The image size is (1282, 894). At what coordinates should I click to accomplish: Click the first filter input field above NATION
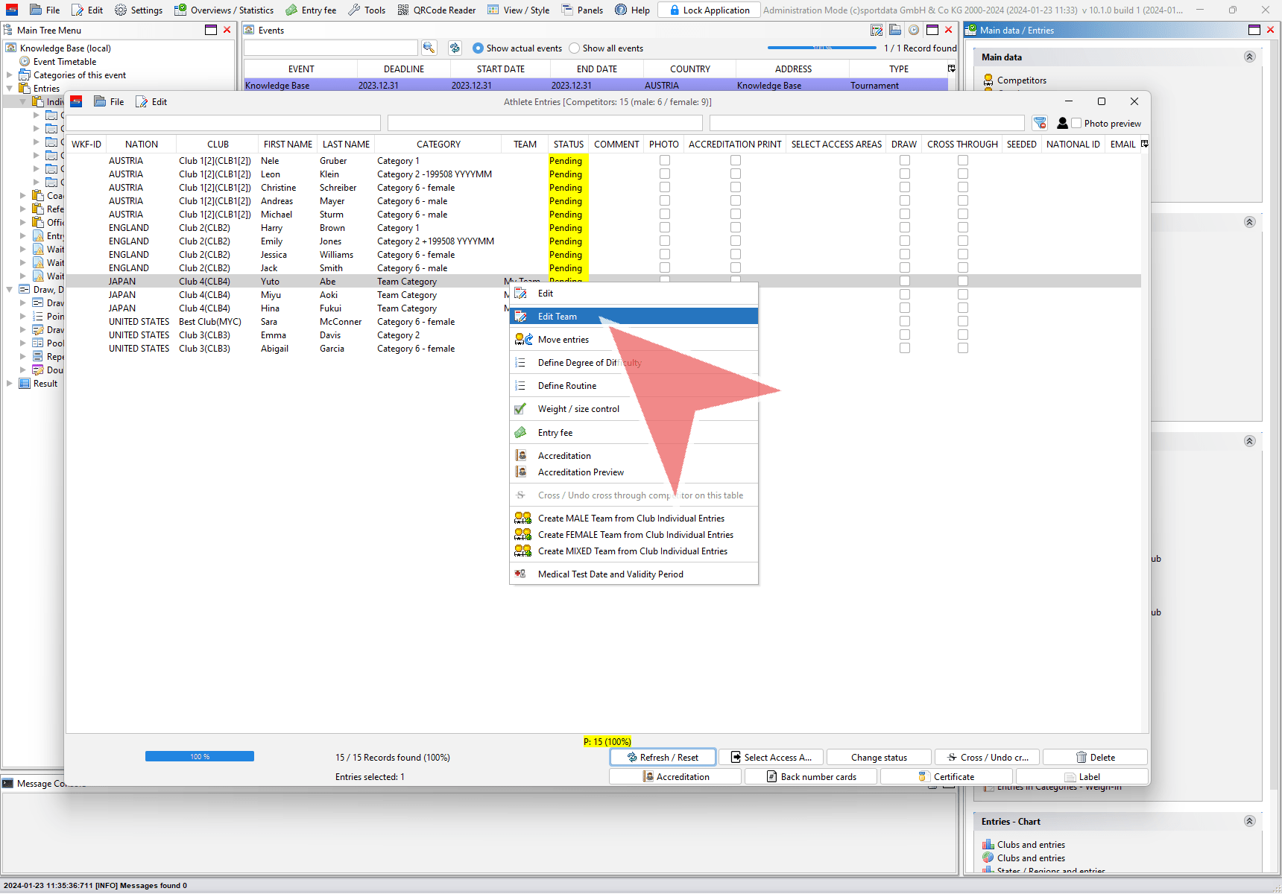(224, 123)
